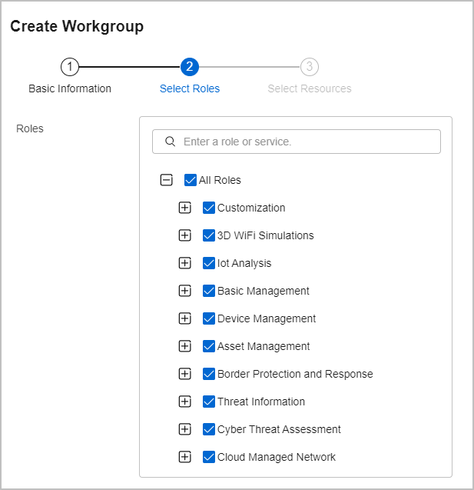
Task: Select the Select Roles step label
Action: (x=190, y=88)
